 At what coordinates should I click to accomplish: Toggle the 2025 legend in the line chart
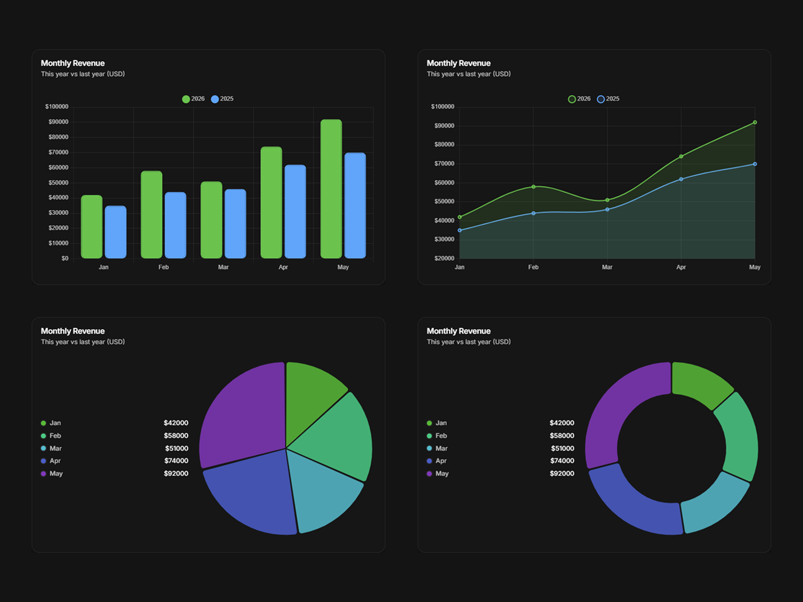coord(608,99)
